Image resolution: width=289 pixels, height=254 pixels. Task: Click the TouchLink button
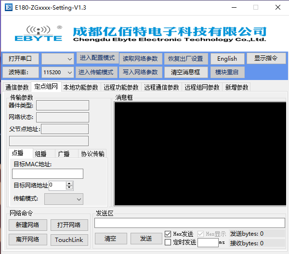pyautogui.click(x=69, y=240)
